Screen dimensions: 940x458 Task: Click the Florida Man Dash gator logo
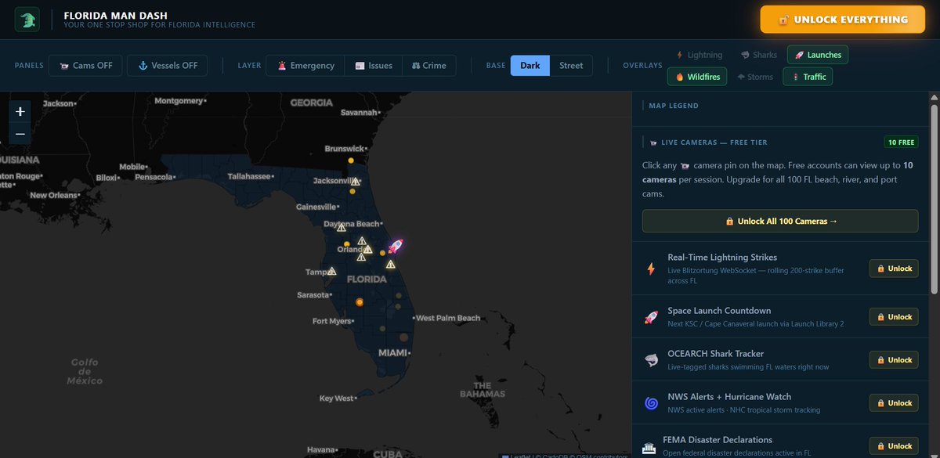(x=27, y=20)
